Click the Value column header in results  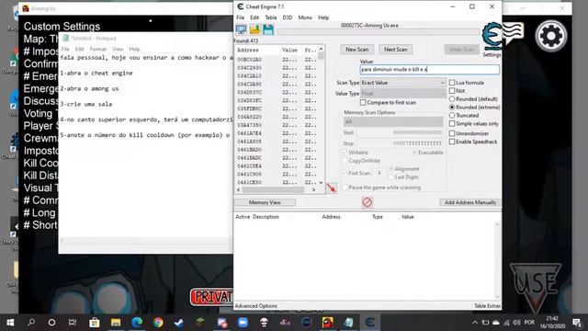tap(290, 50)
